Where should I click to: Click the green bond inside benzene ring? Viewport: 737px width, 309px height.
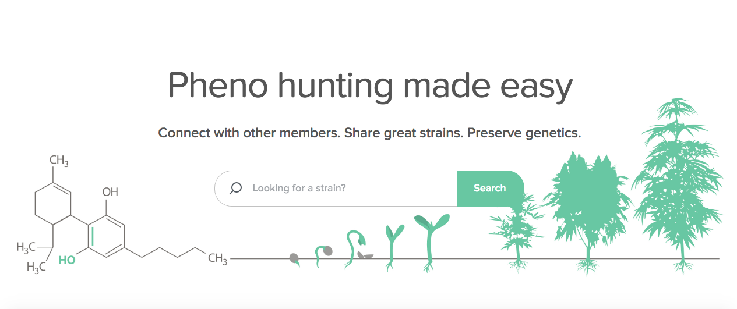click(93, 236)
